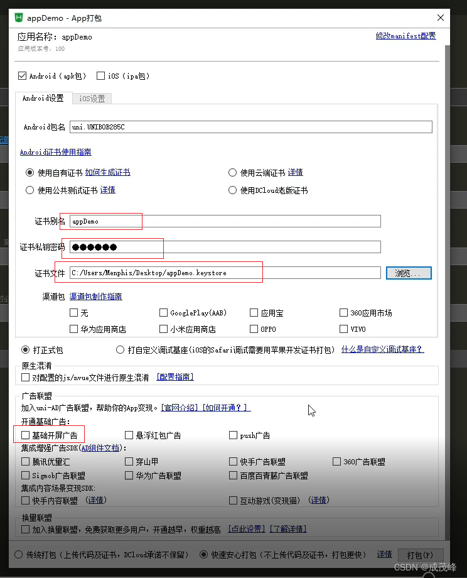Check the 互动游戏(变现猫) checkbox
This screenshot has height=578, width=467.
(233, 501)
